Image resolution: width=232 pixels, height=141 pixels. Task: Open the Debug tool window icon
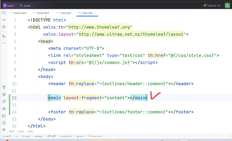tap(4, 101)
